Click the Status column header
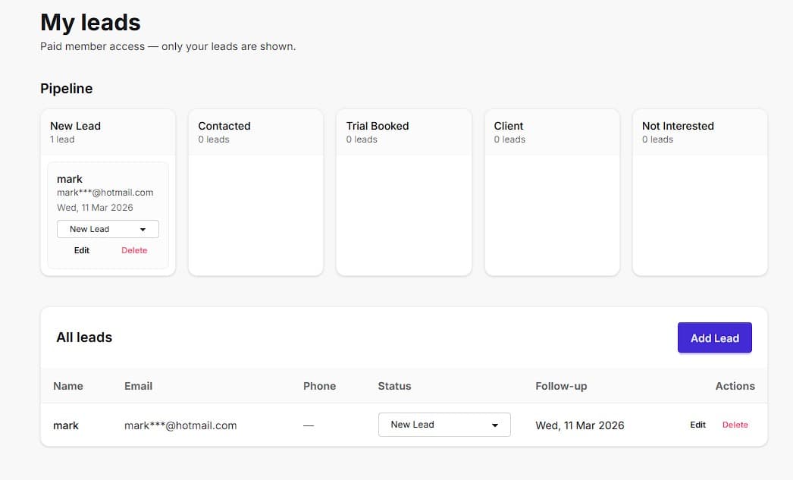Screen dimensions: 793x480 coord(394,386)
